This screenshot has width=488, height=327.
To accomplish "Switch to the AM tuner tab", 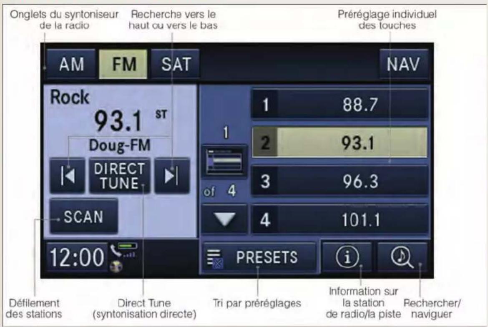I will [x=72, y=64].
